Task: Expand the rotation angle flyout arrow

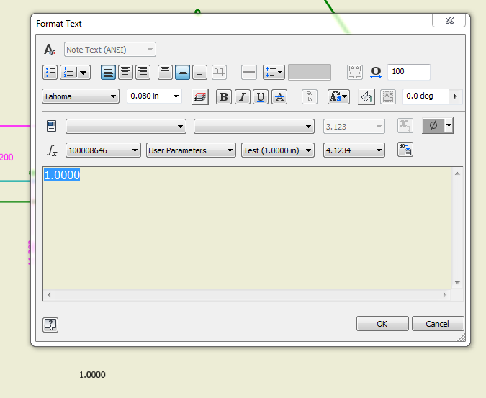Action: pyautogui.click(x=456, y=96)
